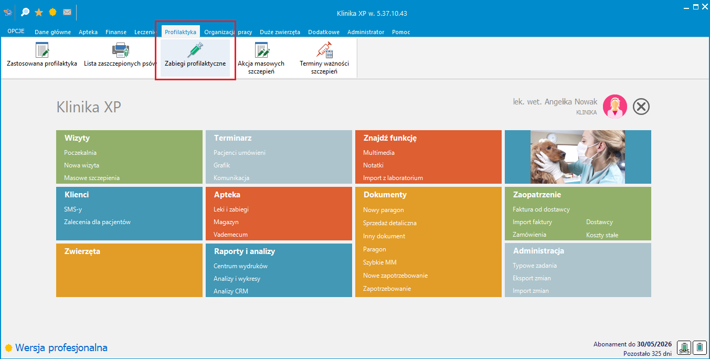Click the user avatar of Angelika Nowak
The height and width of the screenshot is (359, 710).
pyautogui.click(x=614, y=107)
